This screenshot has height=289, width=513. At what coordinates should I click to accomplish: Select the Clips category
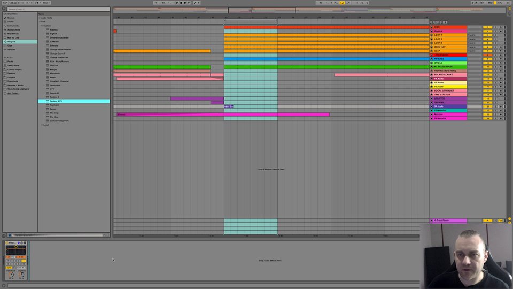click(x=10, y=45)
